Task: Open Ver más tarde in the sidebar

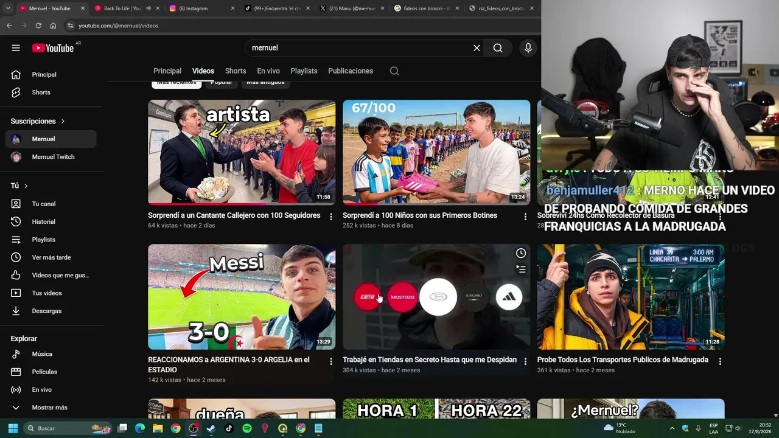Action: pyautogui.click(x=52, y=257)
